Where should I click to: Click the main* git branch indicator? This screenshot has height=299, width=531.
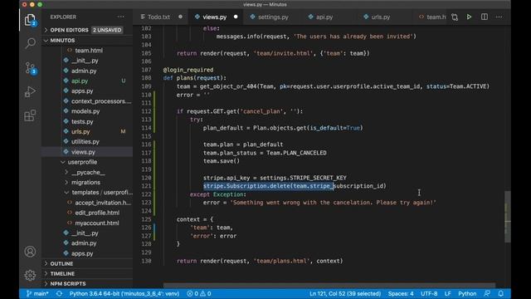(x=37, y=293)
